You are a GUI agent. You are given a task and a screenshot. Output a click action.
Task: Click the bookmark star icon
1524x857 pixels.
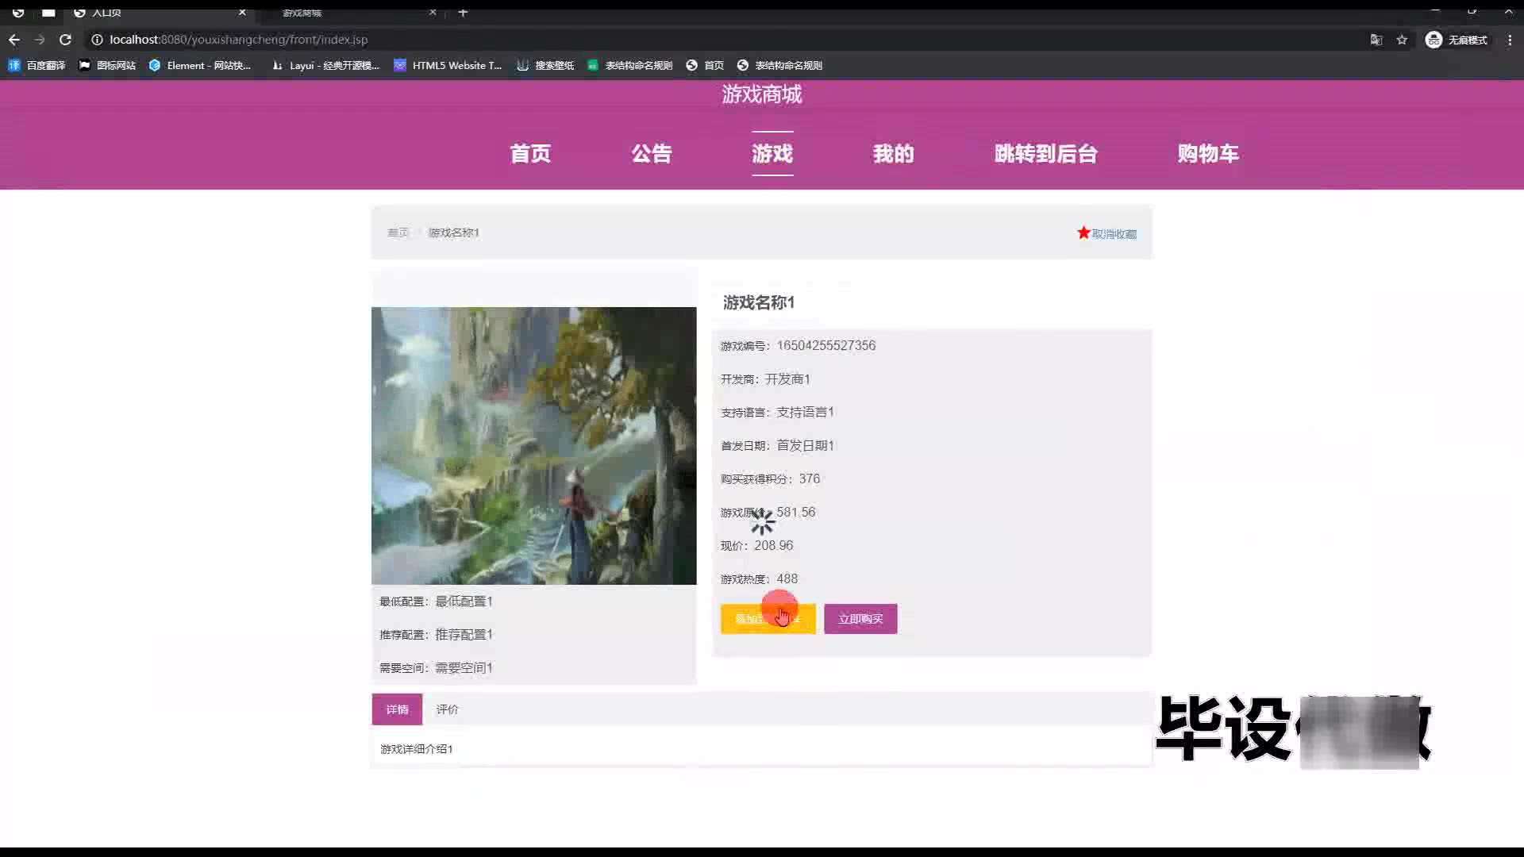[x=1402, y=40]
